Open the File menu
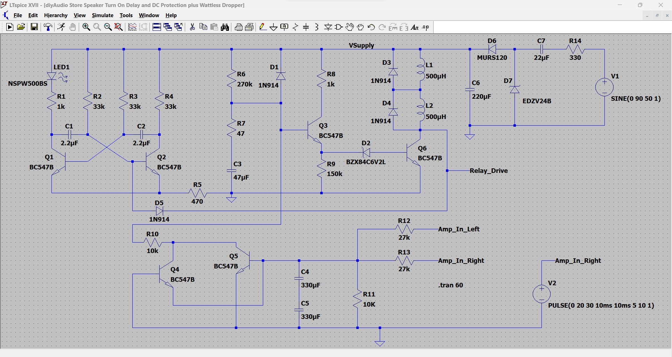The image size is (672, 357). coord(18,15)
